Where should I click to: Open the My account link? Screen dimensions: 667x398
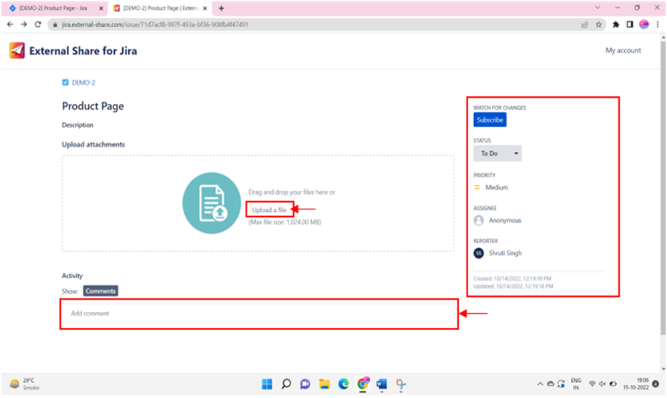(623, 50)
